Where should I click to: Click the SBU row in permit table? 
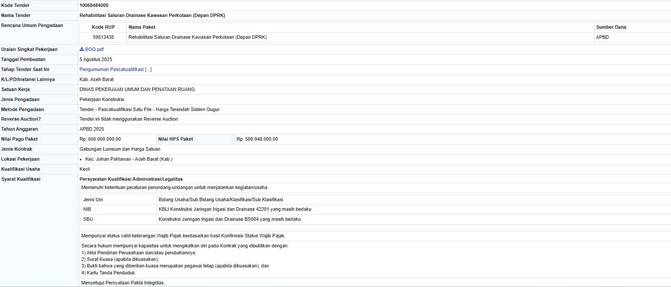[88, 219]
